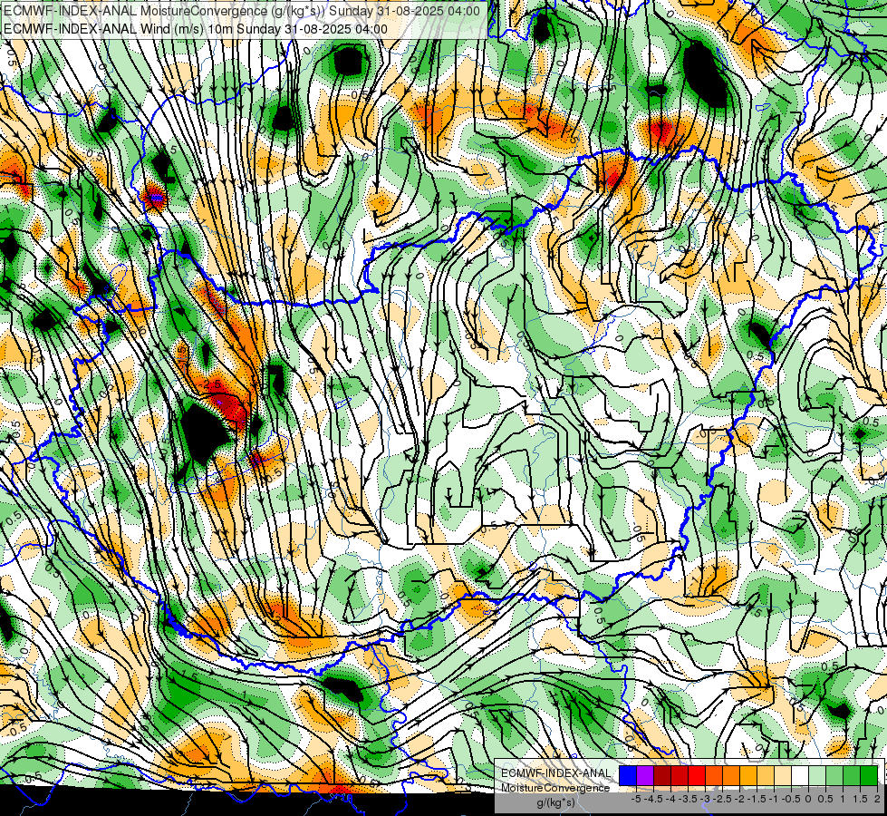
Task: Click the 1.5 legend tick label
Action: 861,799
